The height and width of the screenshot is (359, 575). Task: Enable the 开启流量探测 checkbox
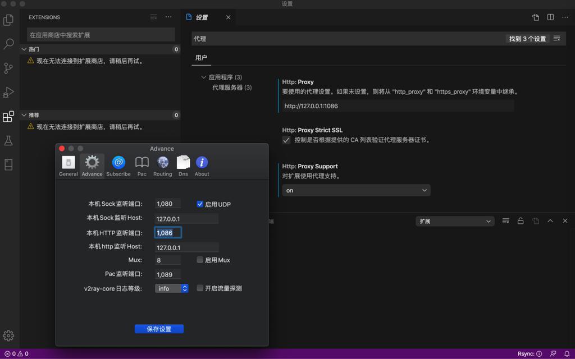coord(200,288)
